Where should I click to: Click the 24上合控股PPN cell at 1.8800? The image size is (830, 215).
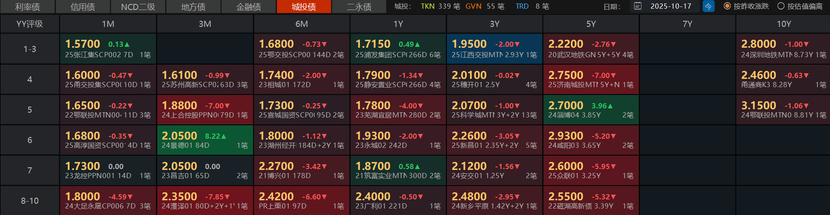pos(205,110)
